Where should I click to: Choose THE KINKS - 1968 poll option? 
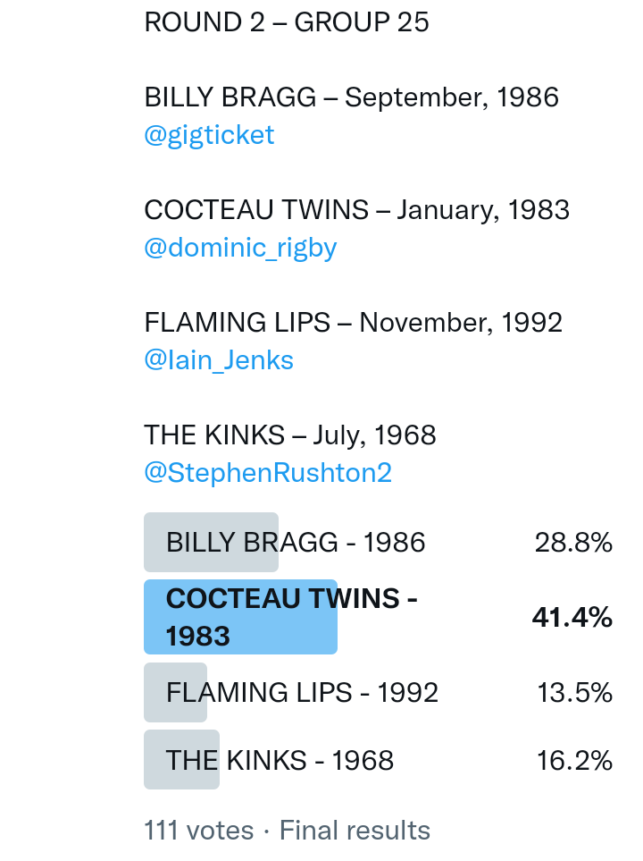click(x=280, y=761)
